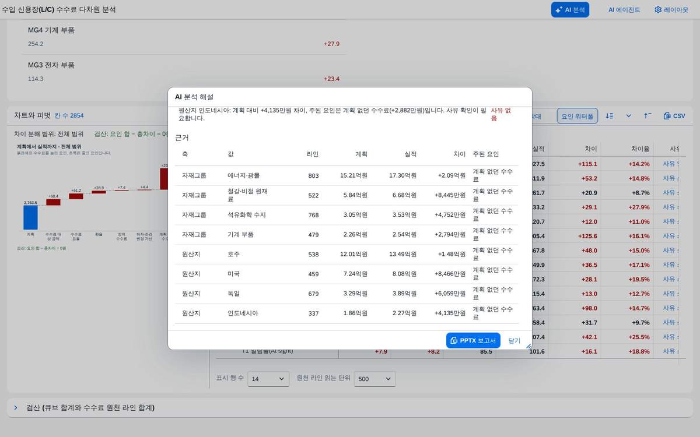Click the 라인 column header in 근거 table
700x437 pixels.
312,154
